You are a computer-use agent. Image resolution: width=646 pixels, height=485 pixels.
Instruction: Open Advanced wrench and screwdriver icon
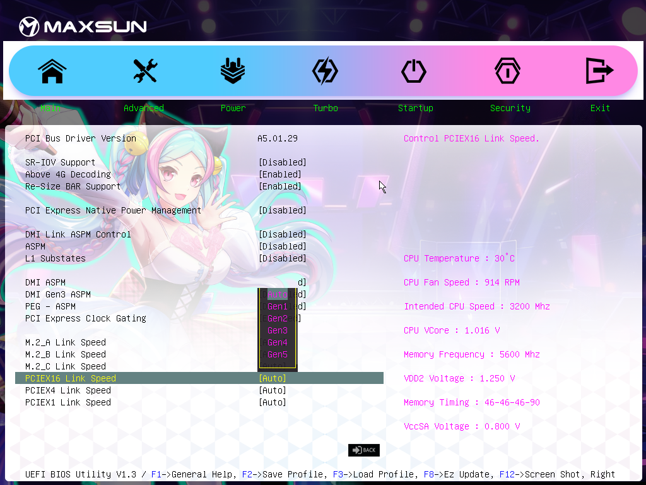click(145, 71)
